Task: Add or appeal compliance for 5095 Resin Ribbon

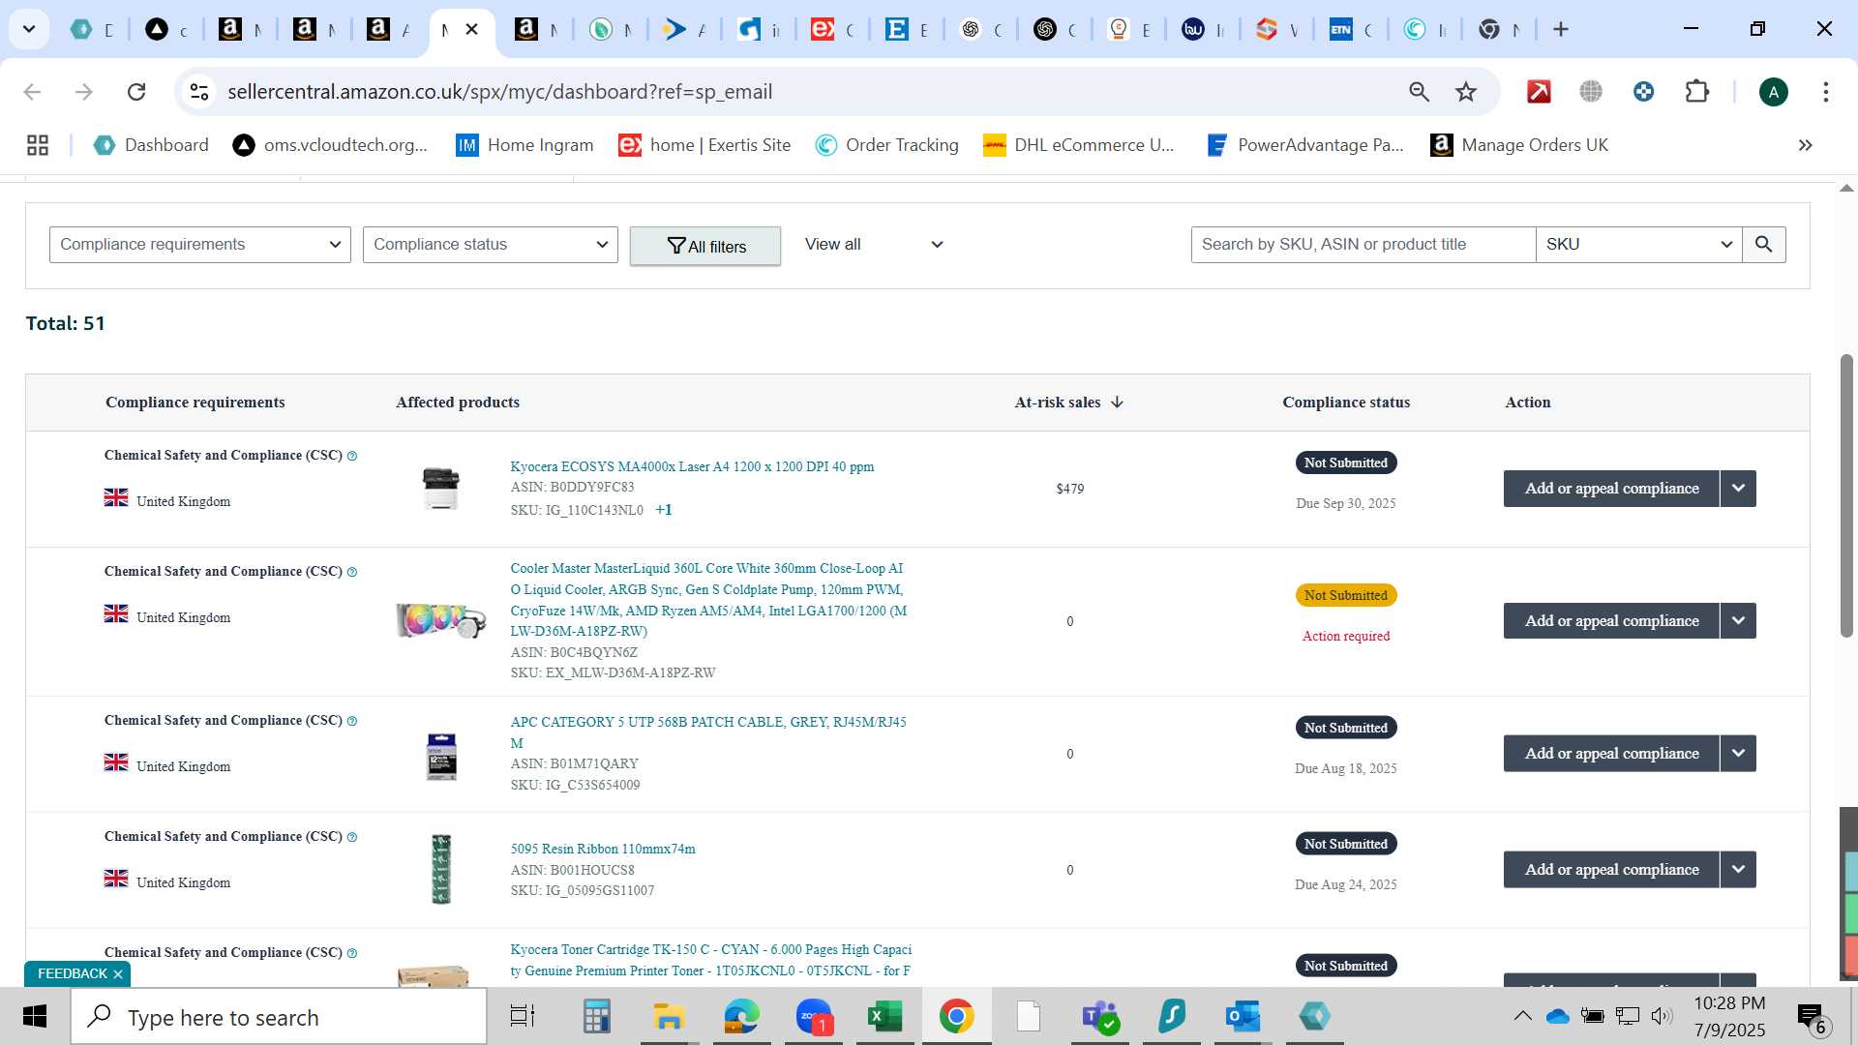Action: click(1611, 870)
